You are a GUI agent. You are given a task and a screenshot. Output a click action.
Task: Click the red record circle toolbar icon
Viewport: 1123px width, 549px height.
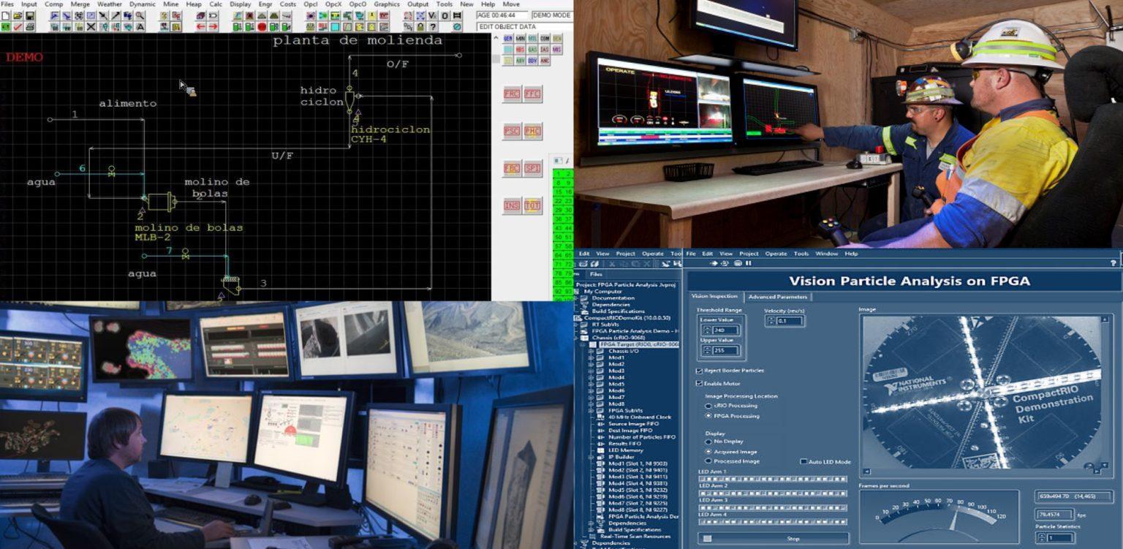(x=261, y=27)
